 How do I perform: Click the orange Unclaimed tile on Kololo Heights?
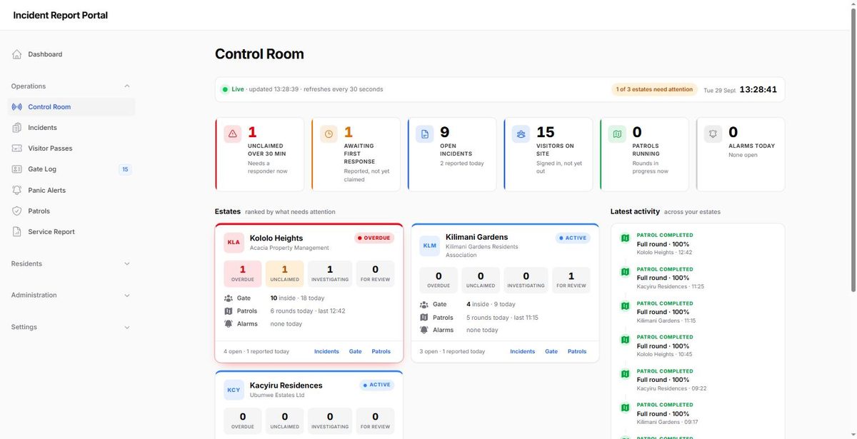(x=285, y=274)
